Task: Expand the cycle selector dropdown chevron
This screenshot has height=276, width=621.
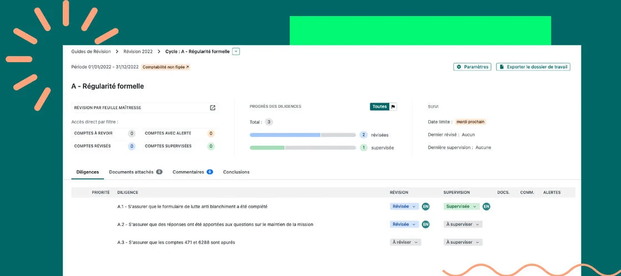Action: click(236, 52)
